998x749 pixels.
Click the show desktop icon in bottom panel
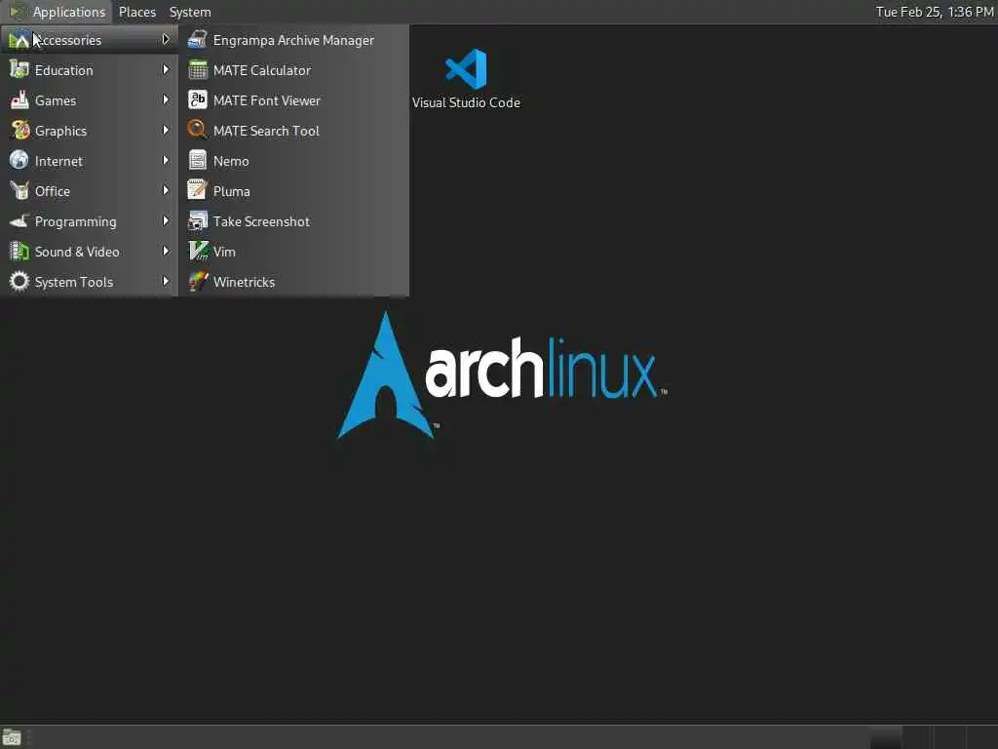tap(12, 737)
